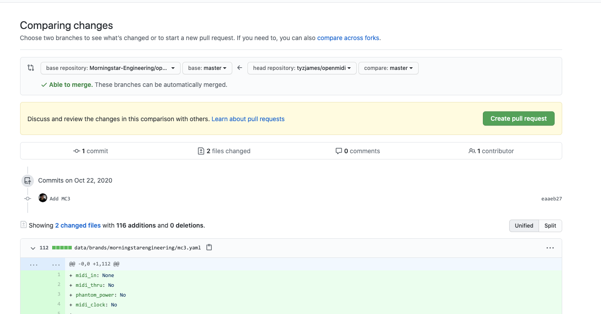Click the file diff icon beside Showing

pyautogui.click(x=23, y=225)
